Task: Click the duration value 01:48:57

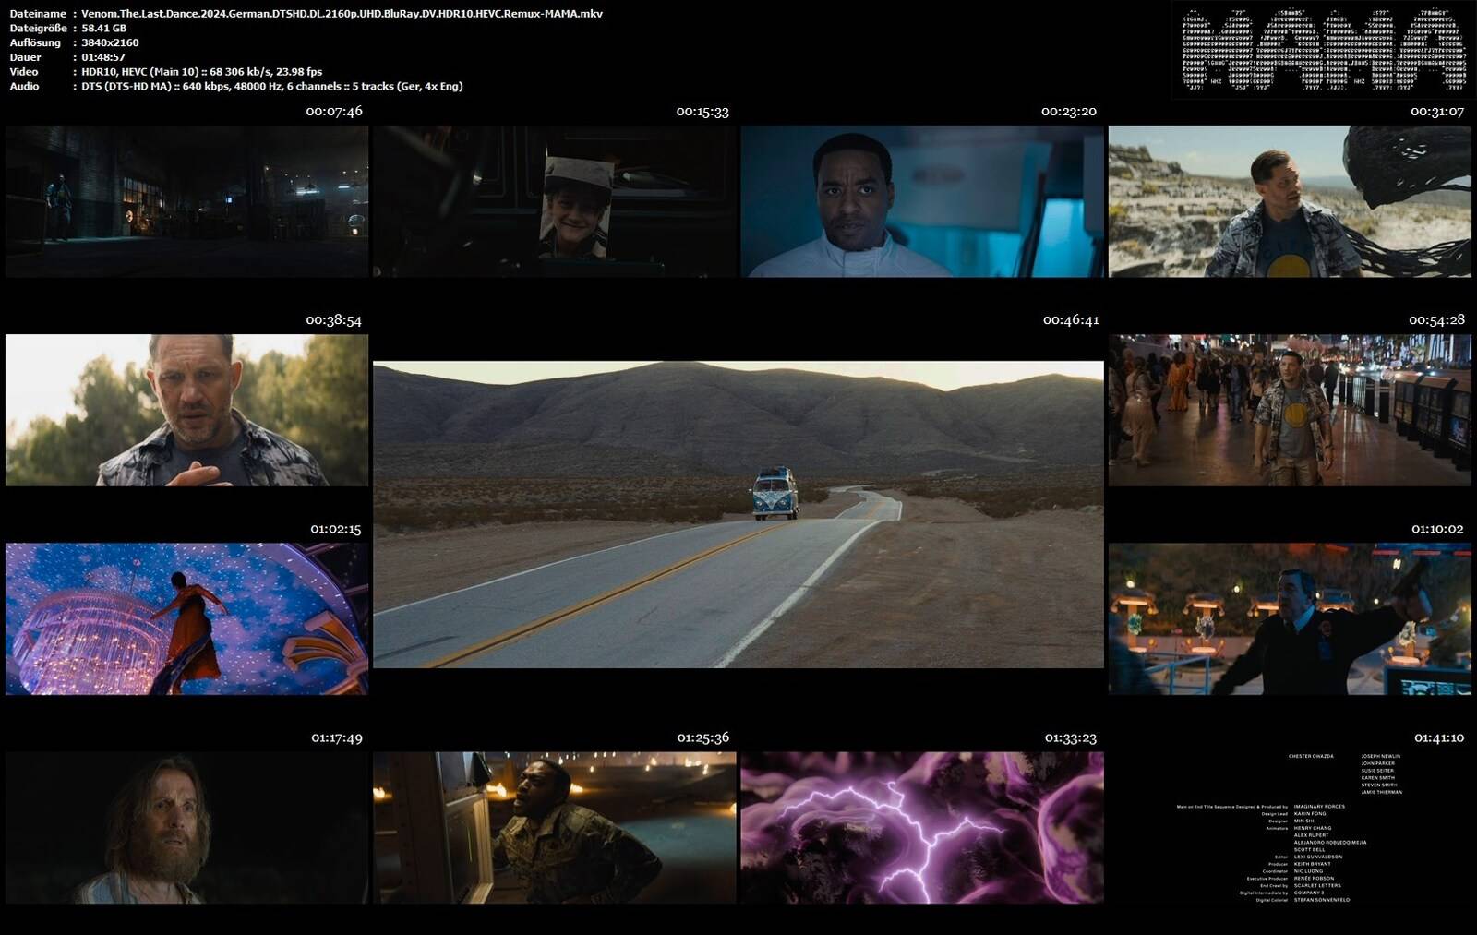Action: [103, 57]
